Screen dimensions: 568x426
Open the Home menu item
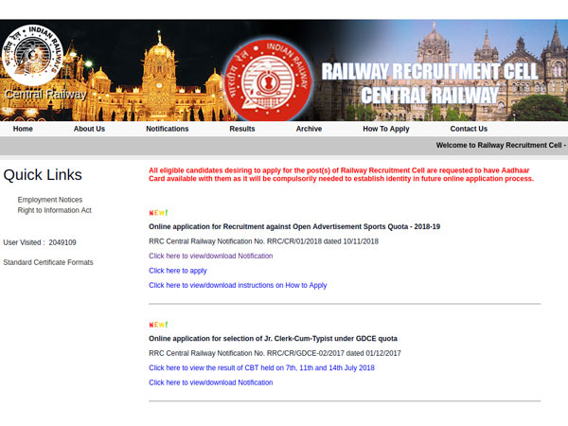(23, 129)
